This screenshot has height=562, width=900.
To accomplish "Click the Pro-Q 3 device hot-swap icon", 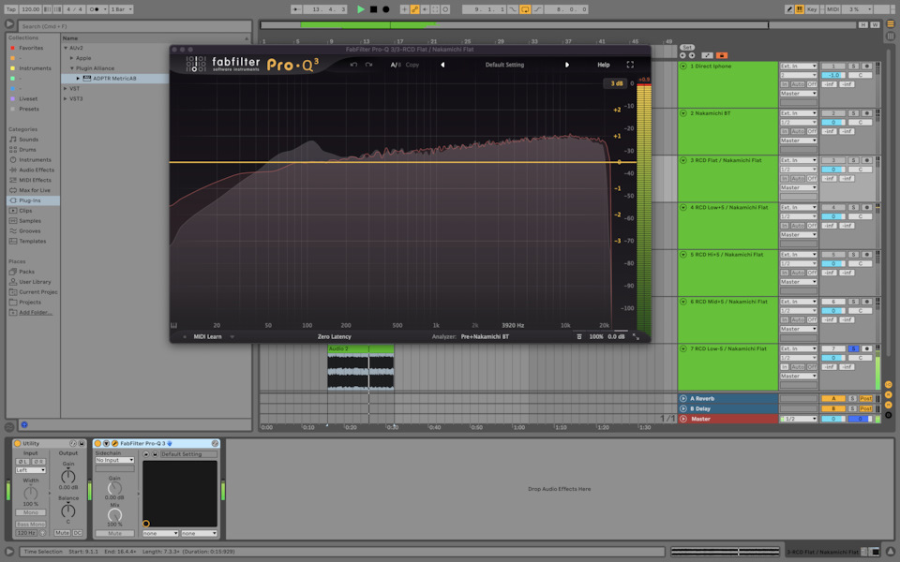I will 216,443.
